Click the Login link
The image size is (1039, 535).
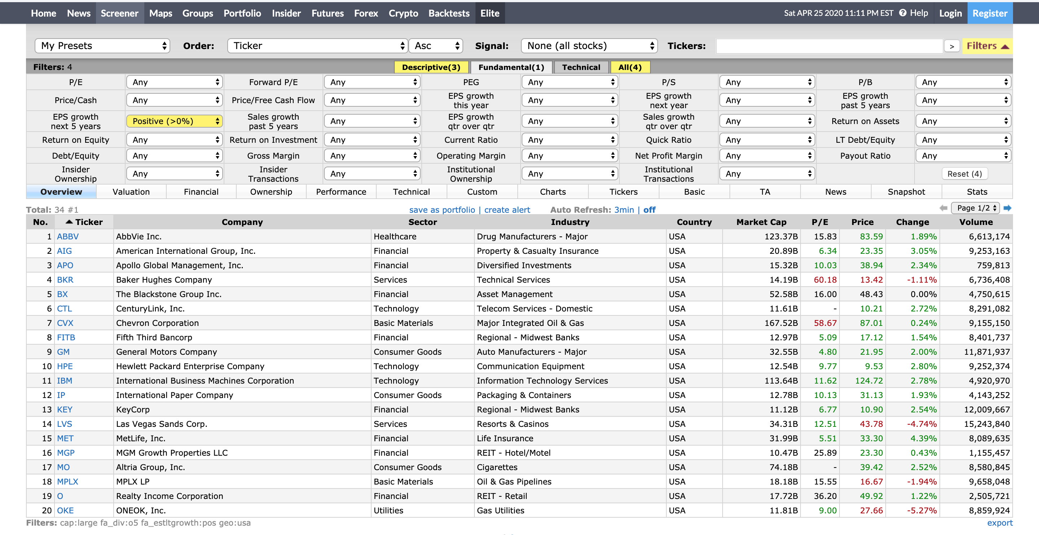(x=950, y=13)
